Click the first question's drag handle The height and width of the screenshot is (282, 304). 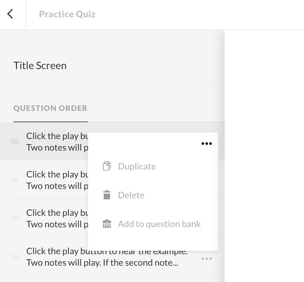(x=15, y=141)
